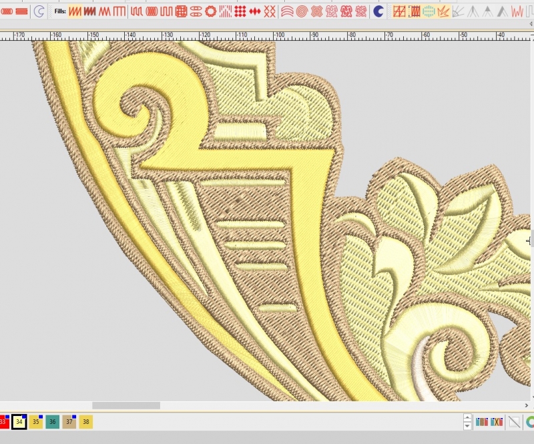Select the grid cross-stitch fill icon
The width and height of the screenshot is (534, 444).
tap(181, 11)
